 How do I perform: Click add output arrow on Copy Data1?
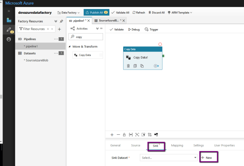tap(156, 66)
